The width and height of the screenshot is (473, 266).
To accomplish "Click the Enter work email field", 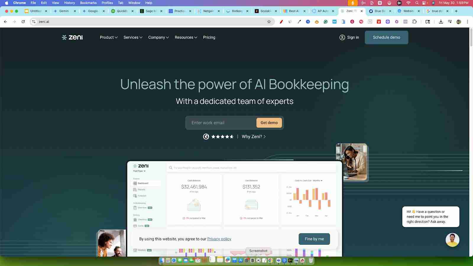I will coord(222,123).
